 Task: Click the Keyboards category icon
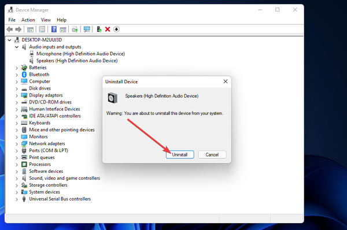pos(24,123)
